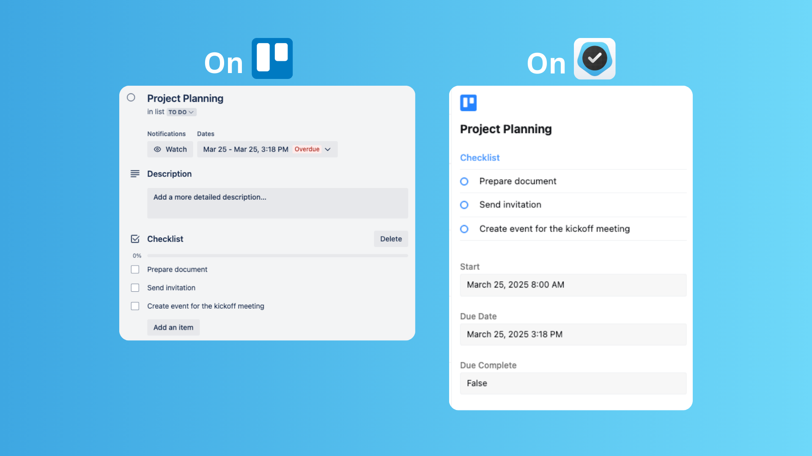This screenshot has width=812, height=456.
Task: Expand the dates chevron next to Overdue
Action: 328,149
